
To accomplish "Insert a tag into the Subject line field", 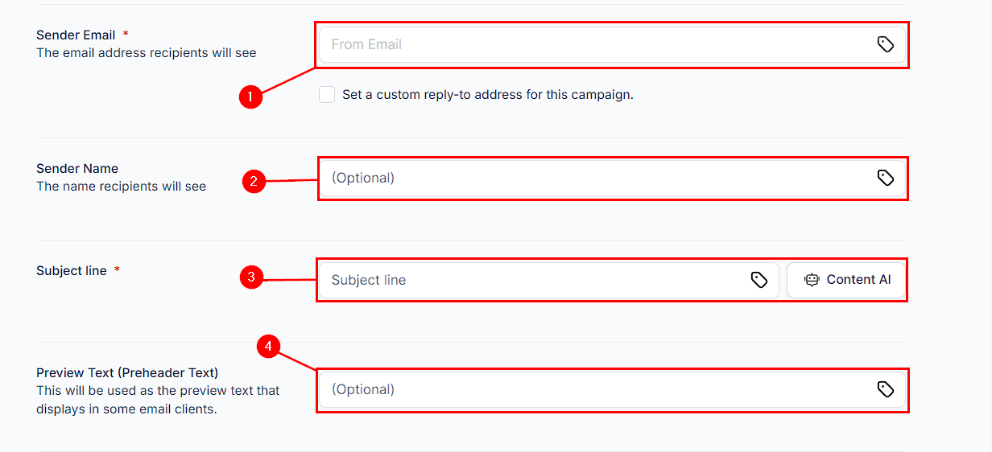I will [x=759, y=280].
